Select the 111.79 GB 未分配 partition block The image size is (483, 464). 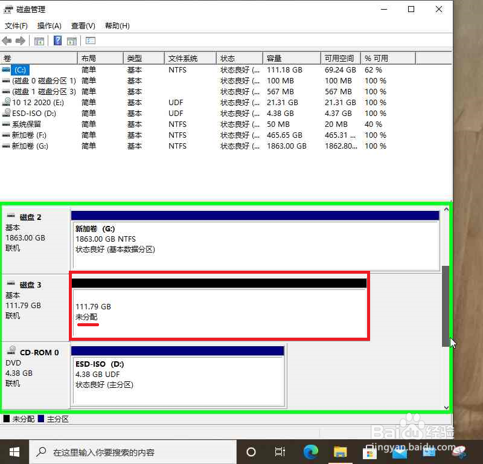point(219,308)
